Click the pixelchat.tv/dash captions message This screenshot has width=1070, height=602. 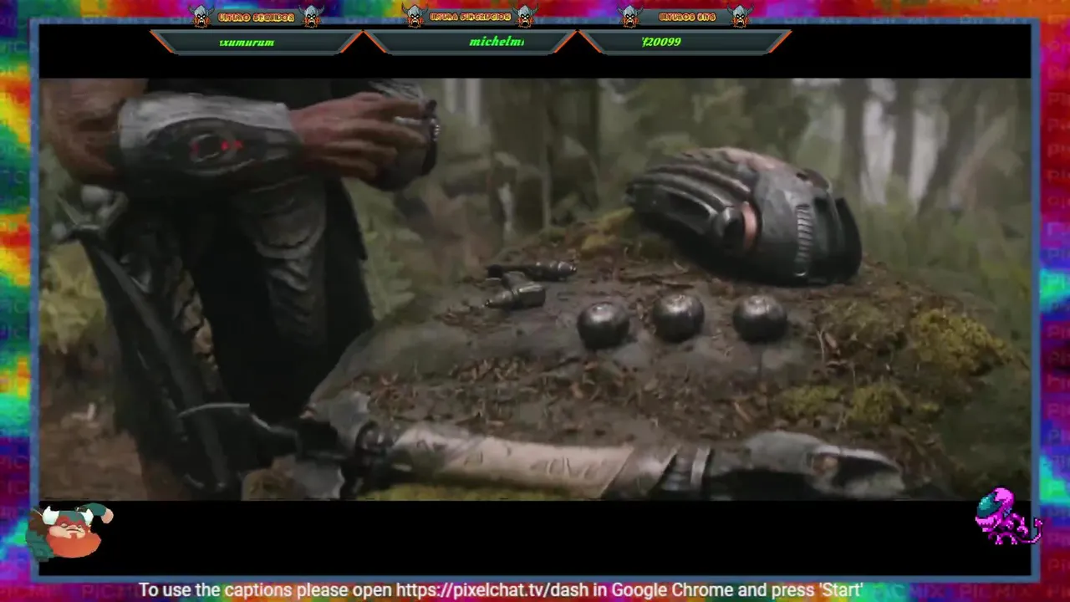[x=501, y=590]
